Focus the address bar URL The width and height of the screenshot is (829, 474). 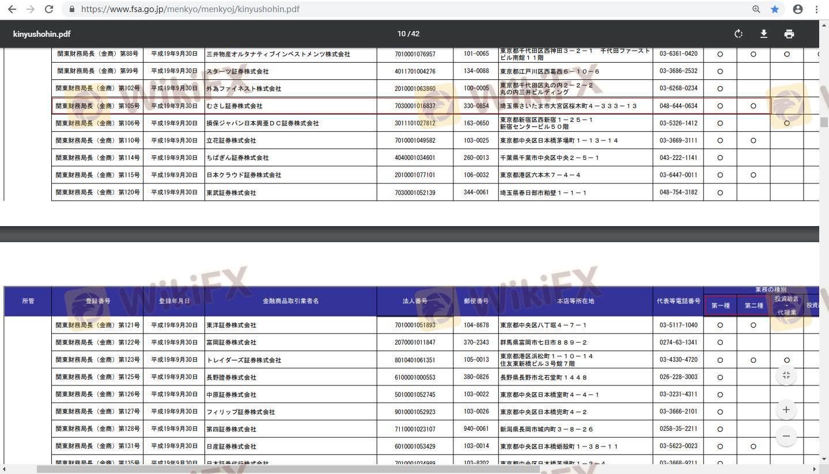coord(190,9)
